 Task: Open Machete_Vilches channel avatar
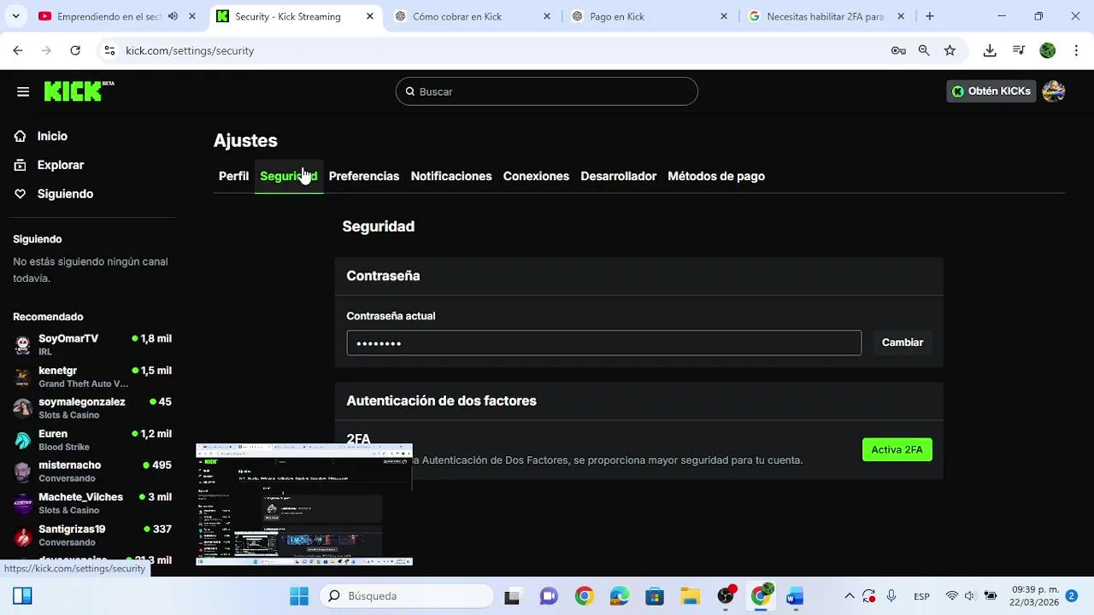(x=23, y=503)
